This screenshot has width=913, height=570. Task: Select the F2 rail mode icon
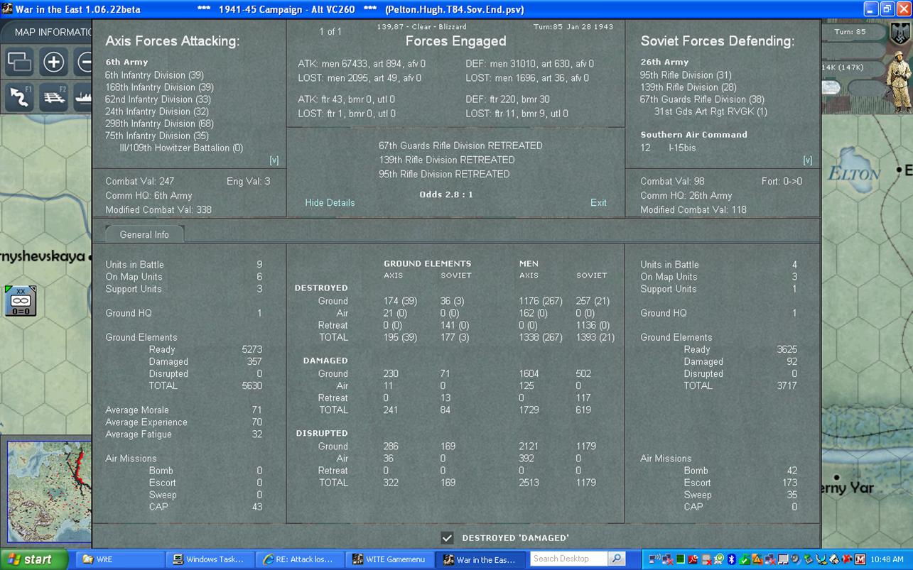click(53, 97)
